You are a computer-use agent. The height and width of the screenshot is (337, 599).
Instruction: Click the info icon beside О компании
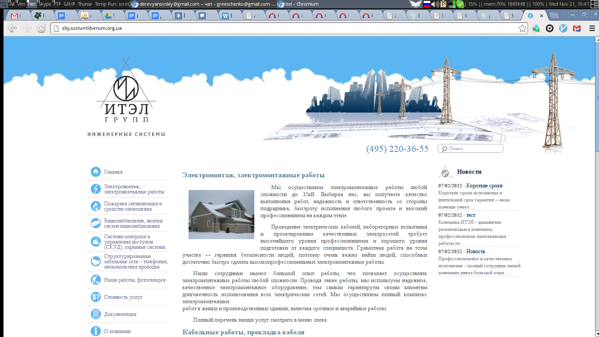[96, 331]
